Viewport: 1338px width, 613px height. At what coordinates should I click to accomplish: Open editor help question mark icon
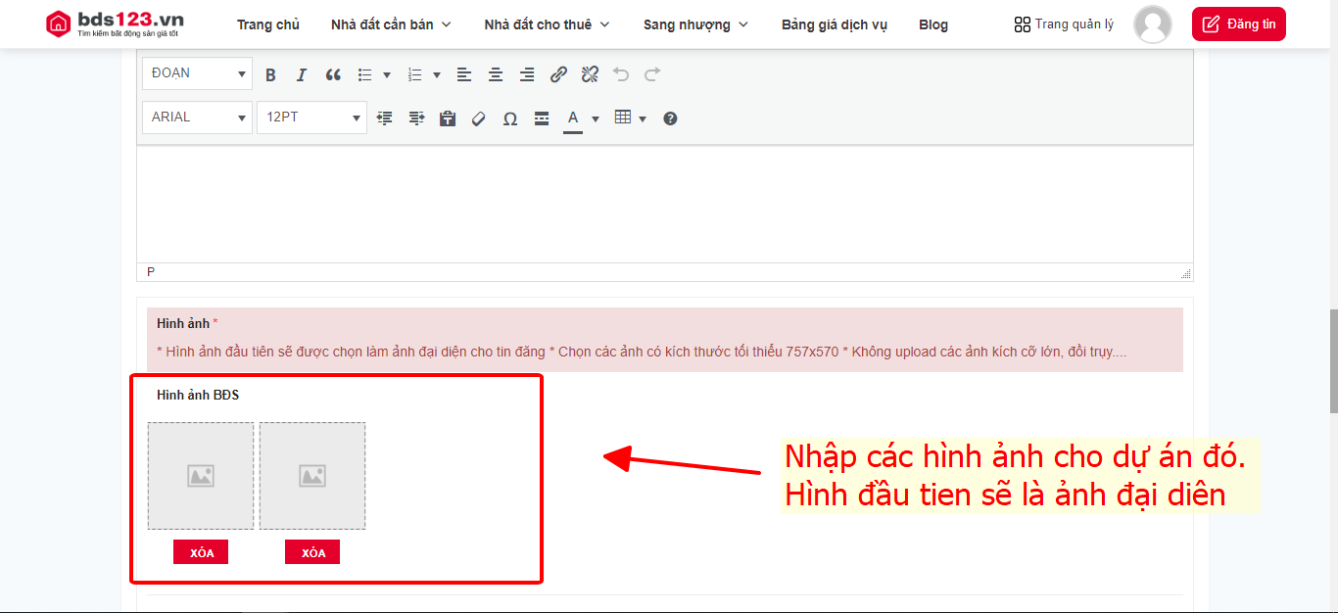(x=670, y=118)
